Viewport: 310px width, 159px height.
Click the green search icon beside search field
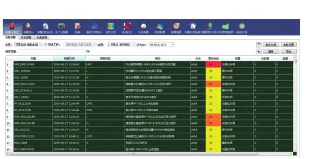point(88,52)
